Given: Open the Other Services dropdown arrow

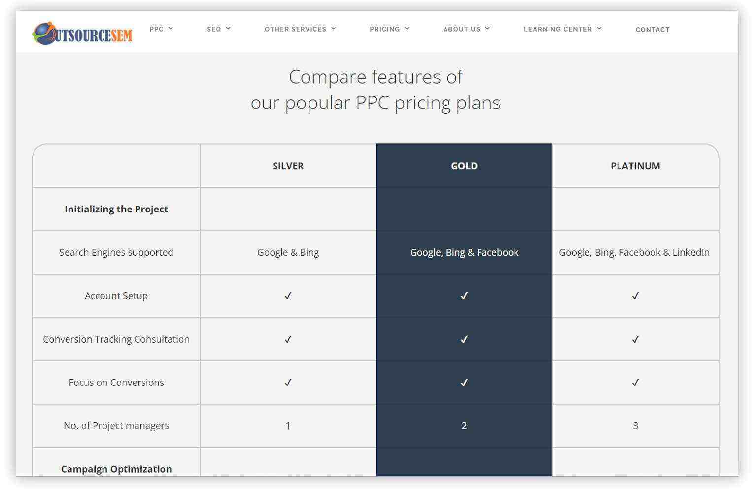Looking at the screenshot, I should point(334,29).
